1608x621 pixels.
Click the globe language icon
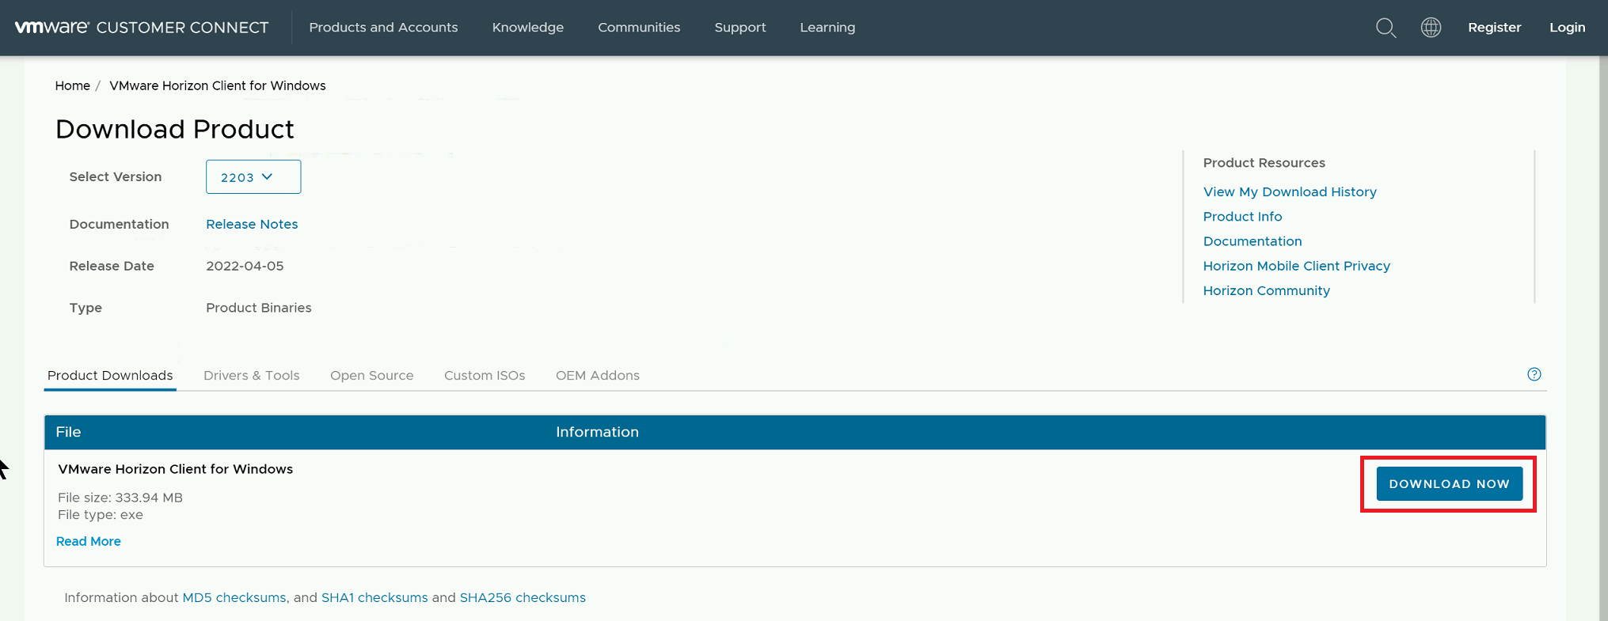(1431, 27)
